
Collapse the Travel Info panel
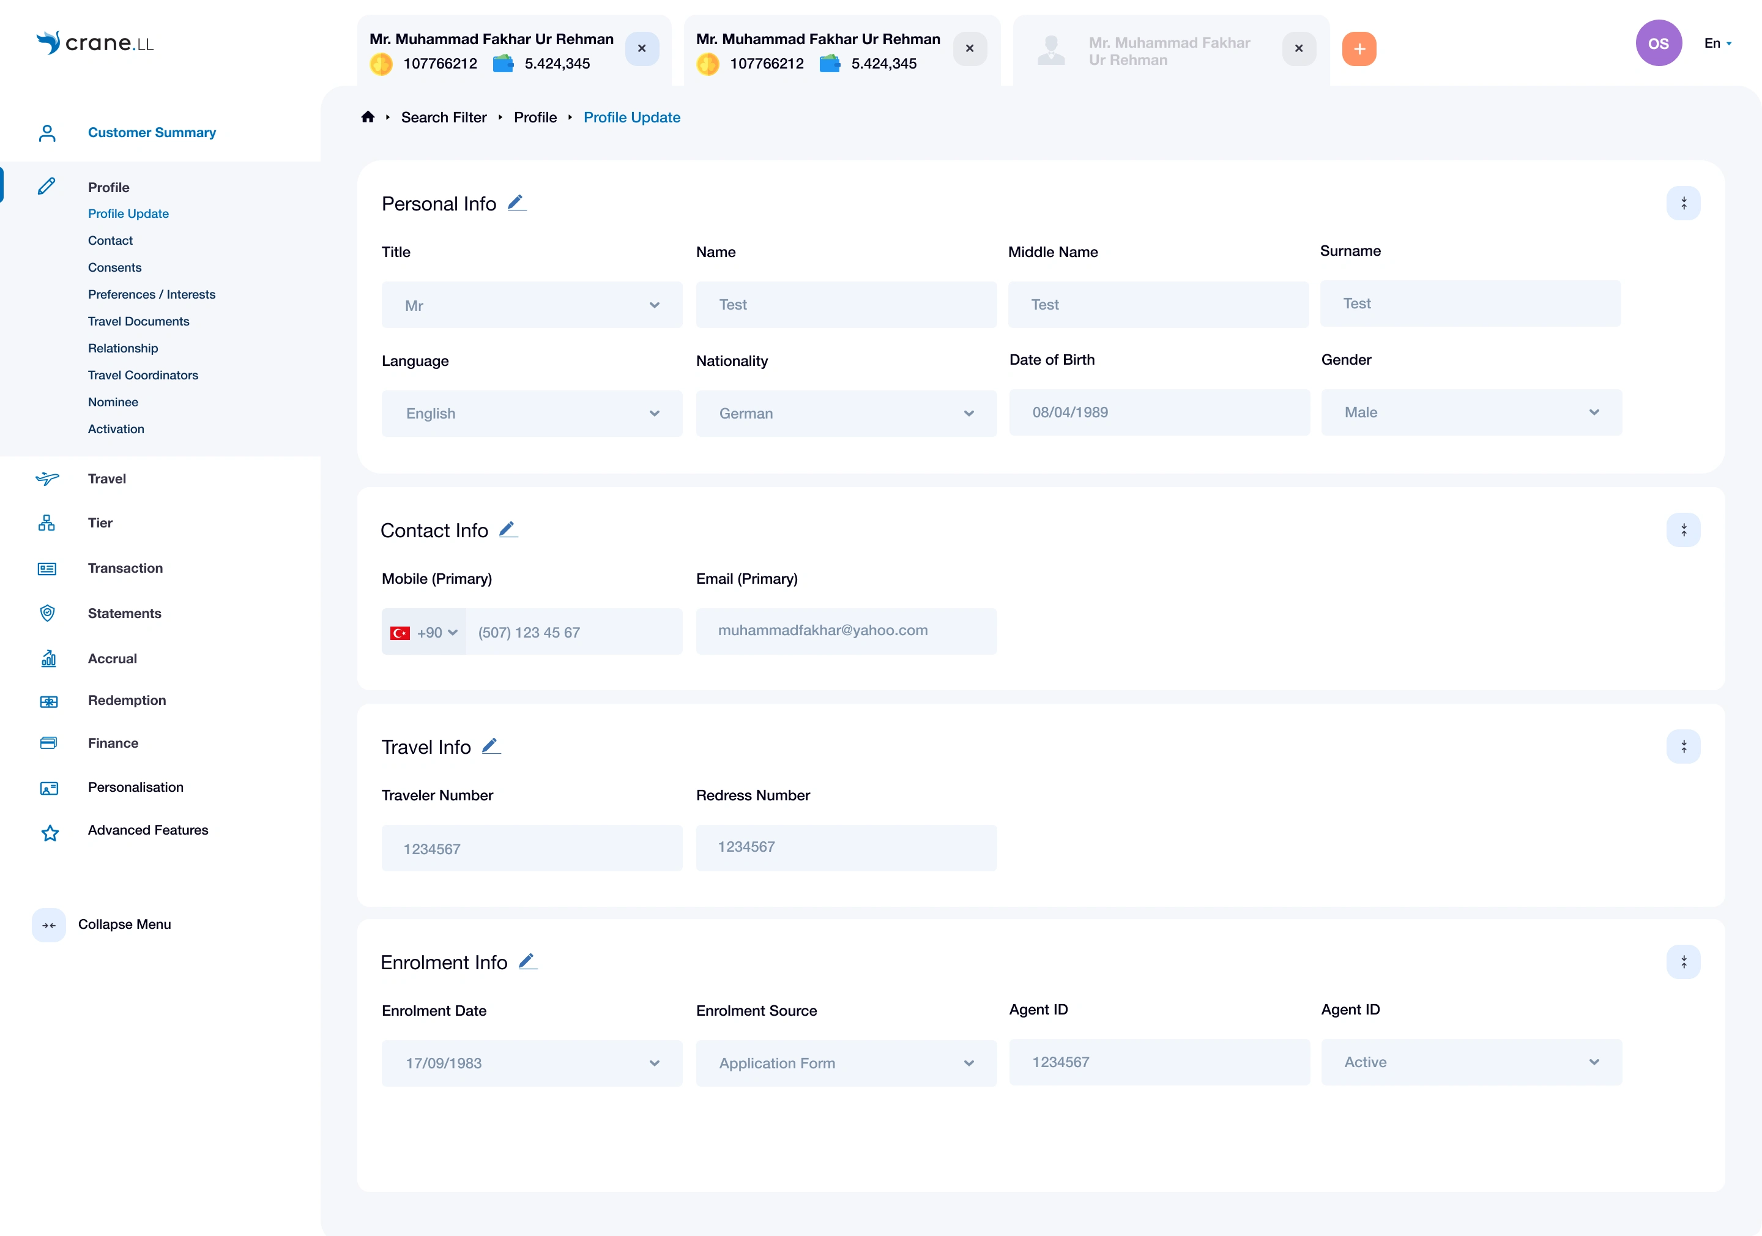click(x=1683, y=746)
